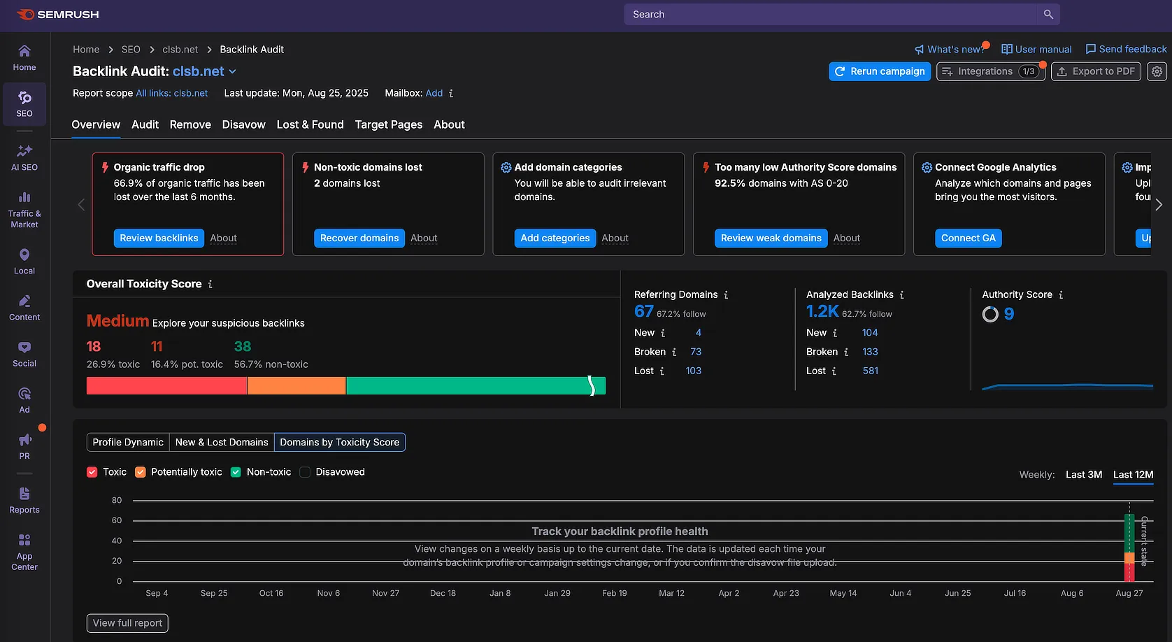The height and width of the screenshot is (642, 1172).
Task: Open the Traffic & Market sidebar icon
Action: click(24, 209)
